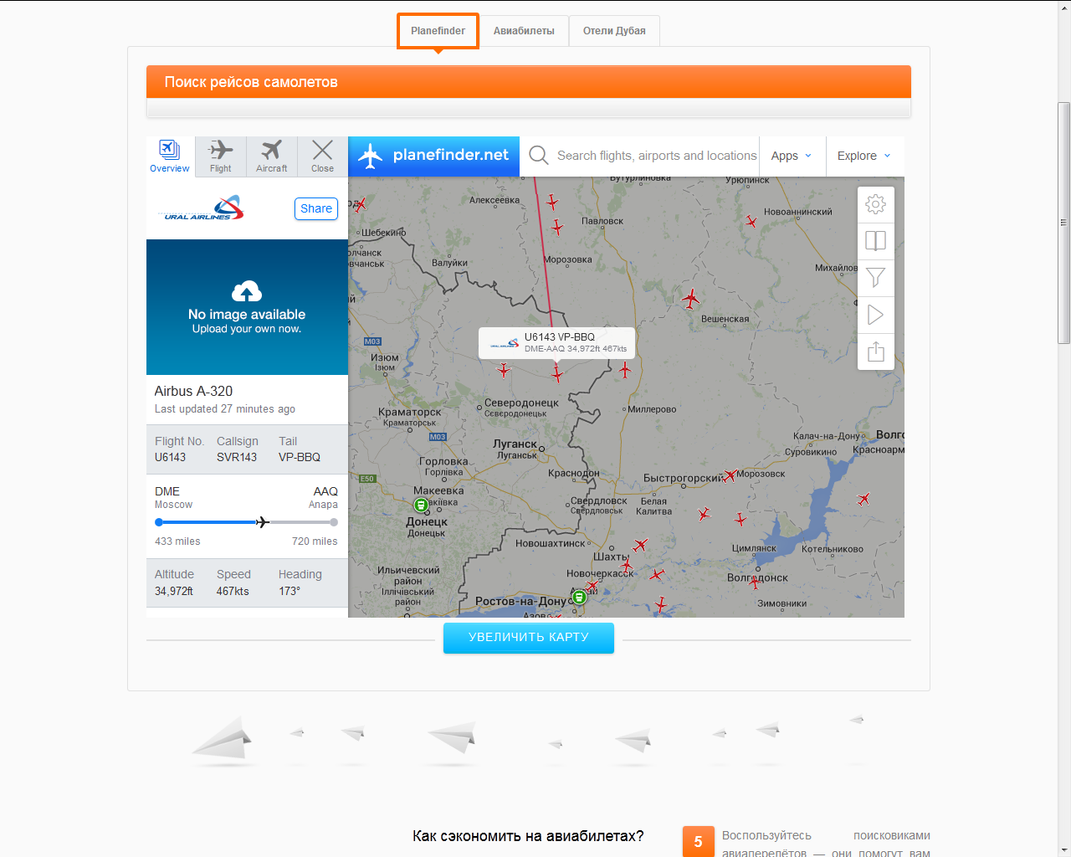Click the Rostov-on-Don airport green marker

(x=579, y=598)
